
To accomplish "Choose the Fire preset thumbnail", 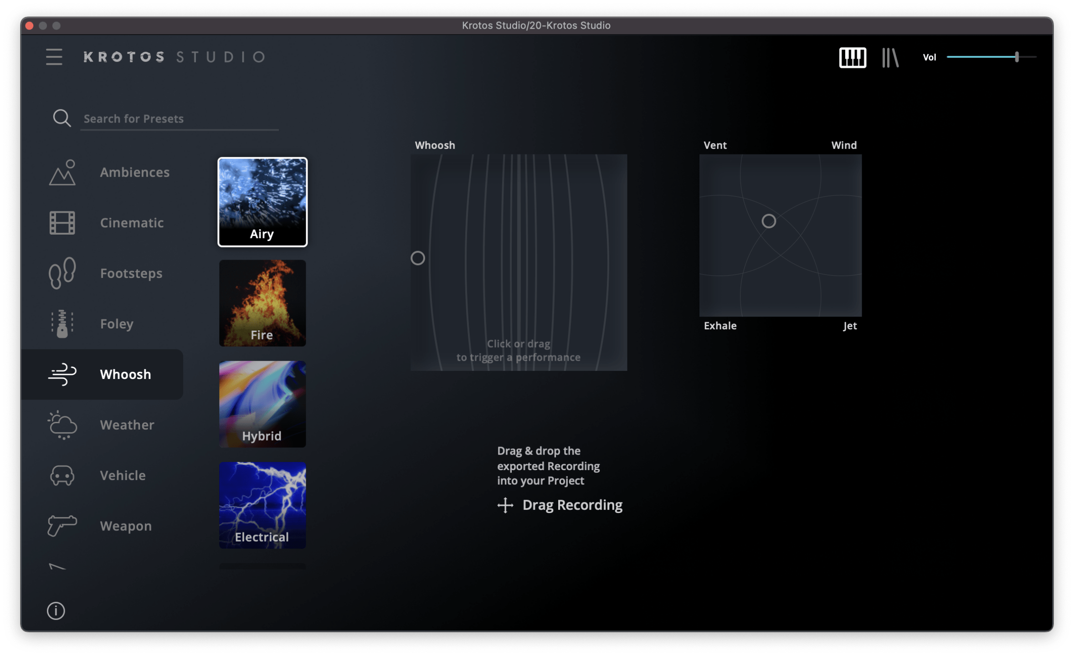I will coord(262,303).
